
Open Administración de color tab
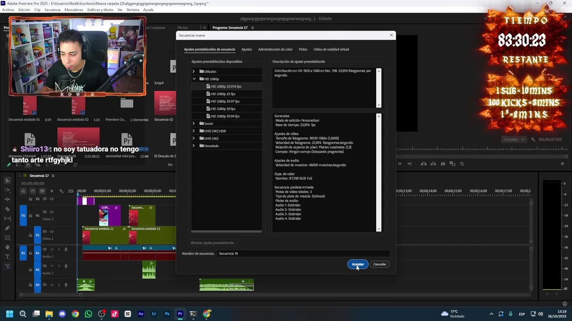(275, 49)
